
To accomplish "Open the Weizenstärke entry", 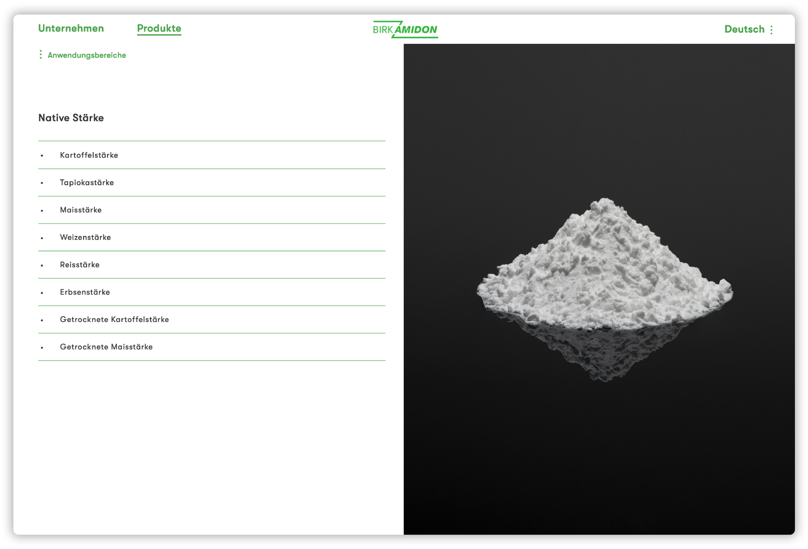I will click(x=85, y=237).
